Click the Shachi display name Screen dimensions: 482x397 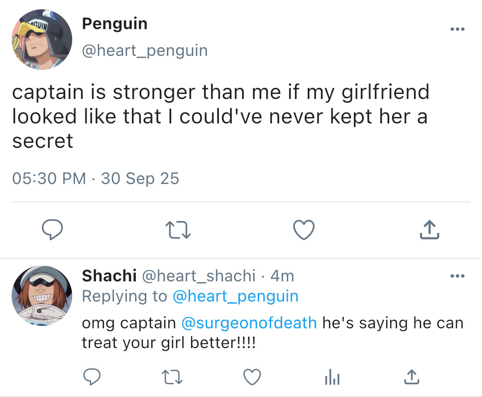coord(109,276)
